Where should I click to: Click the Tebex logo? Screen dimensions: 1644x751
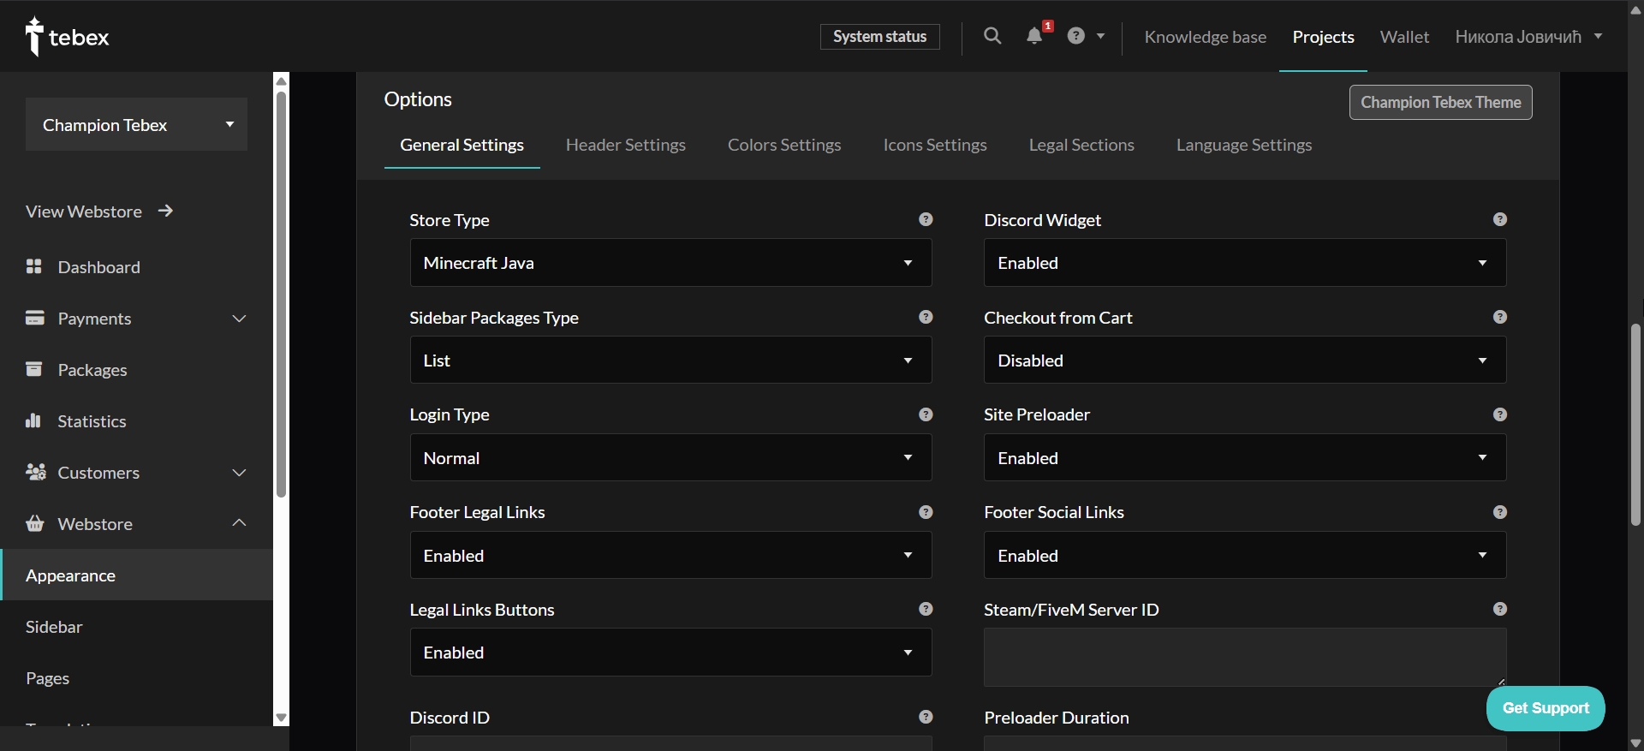(68, 37)
